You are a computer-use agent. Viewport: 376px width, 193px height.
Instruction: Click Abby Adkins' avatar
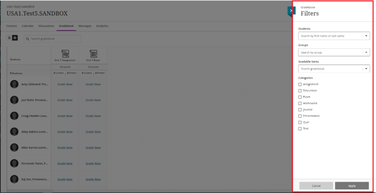[14, 132]
